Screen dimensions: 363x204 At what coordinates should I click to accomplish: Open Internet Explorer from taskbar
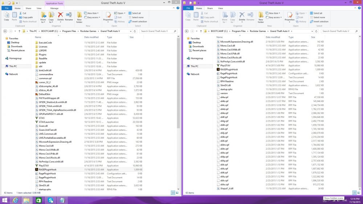[15, 200]
